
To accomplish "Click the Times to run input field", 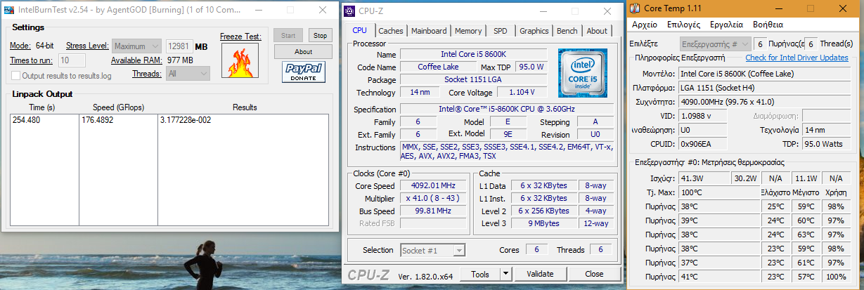I will pos(72,60).
